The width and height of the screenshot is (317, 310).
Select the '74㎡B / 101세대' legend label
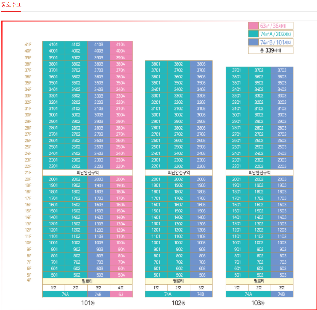(x=276, y=42)
